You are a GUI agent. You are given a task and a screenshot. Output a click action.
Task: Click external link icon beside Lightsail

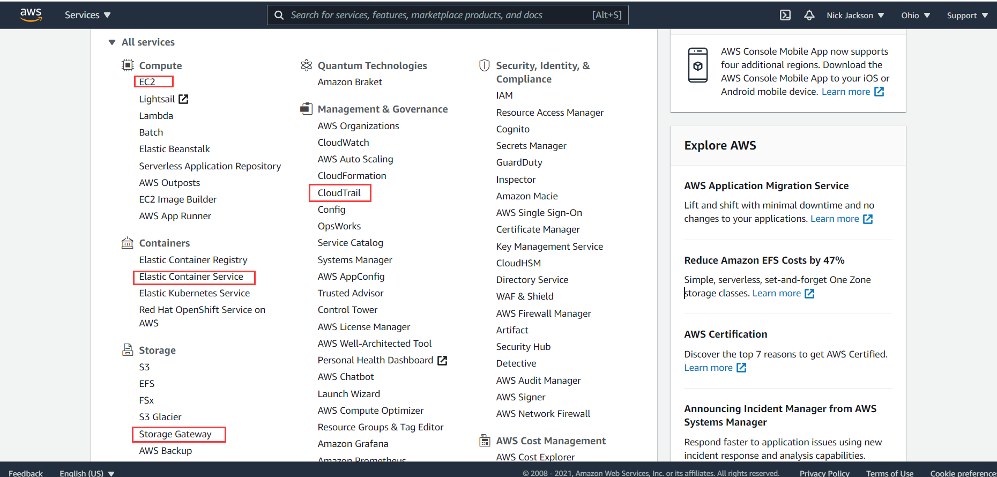183,99
